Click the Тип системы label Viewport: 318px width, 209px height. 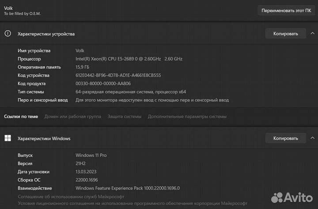pyautogui.click(x=31, y=92)
